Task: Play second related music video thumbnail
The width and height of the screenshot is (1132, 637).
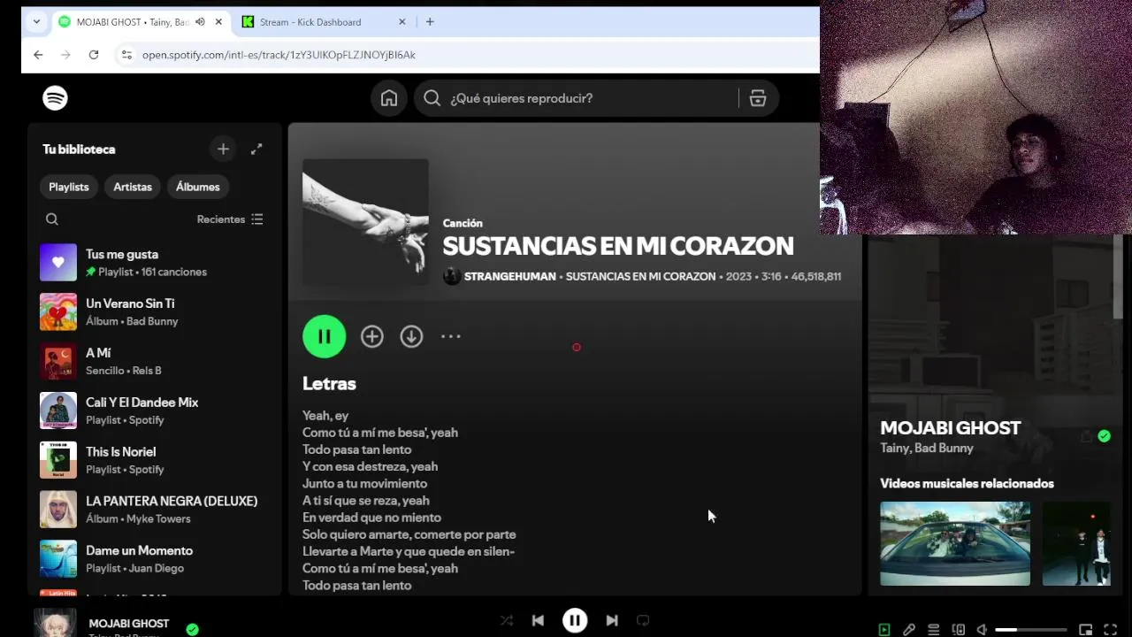Action: [x=1076, y=543]
